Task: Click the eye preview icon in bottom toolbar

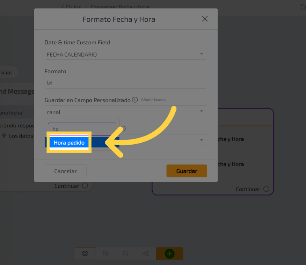Action: coord(85,253)
